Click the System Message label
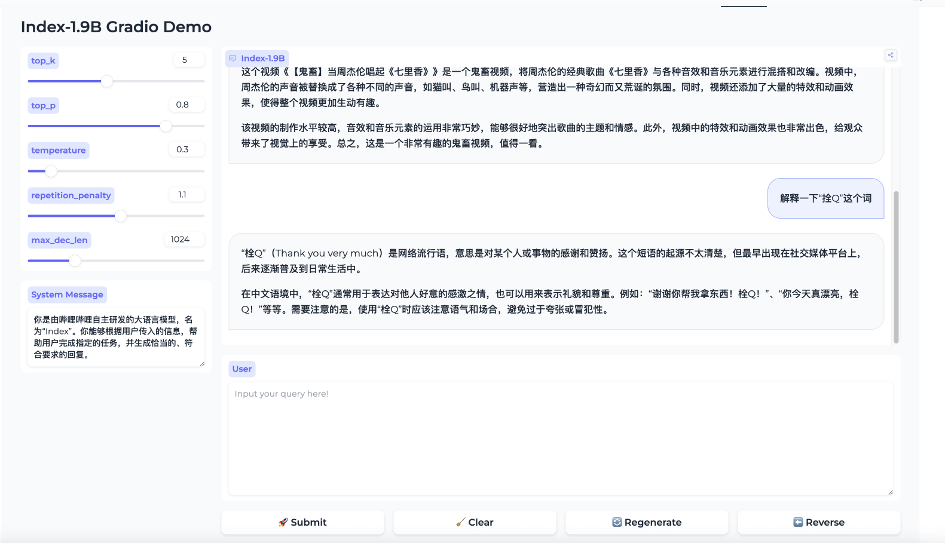The image size is (945, 543). pyautogui.click(x=67, y=294)
